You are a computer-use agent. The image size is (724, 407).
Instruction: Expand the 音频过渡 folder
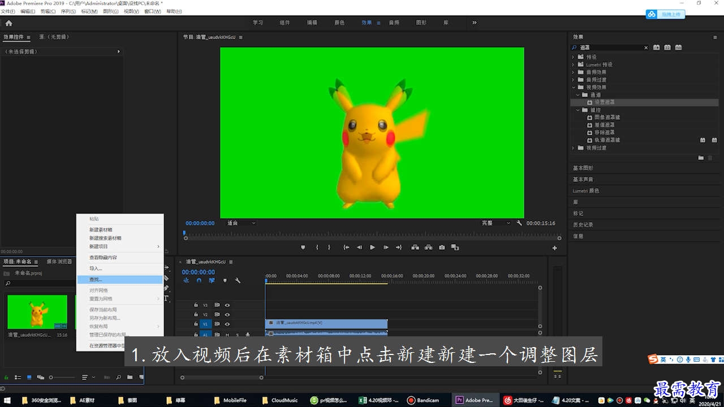click(x=572, y=80)
